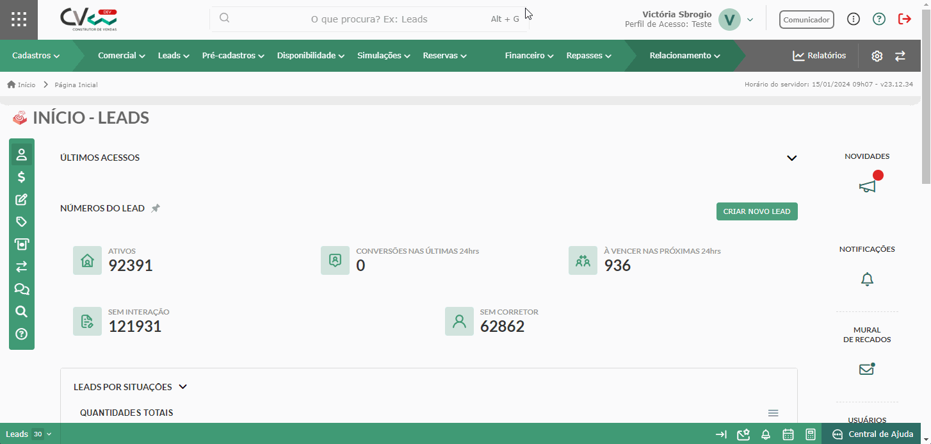
Task: Click the Criar Novo Lead button
Action: click(x=757, y=211)
